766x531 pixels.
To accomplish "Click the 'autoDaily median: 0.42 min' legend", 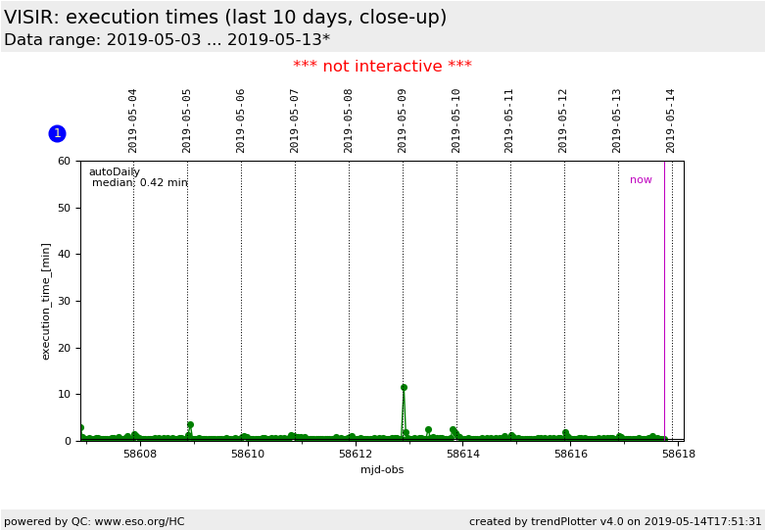I will [137, 177].
